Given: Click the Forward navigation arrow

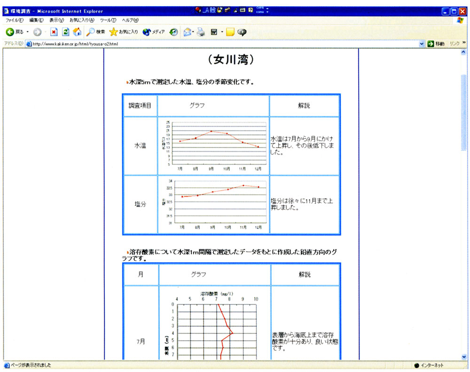Looking at the screenshot, I should click(37, 32).
